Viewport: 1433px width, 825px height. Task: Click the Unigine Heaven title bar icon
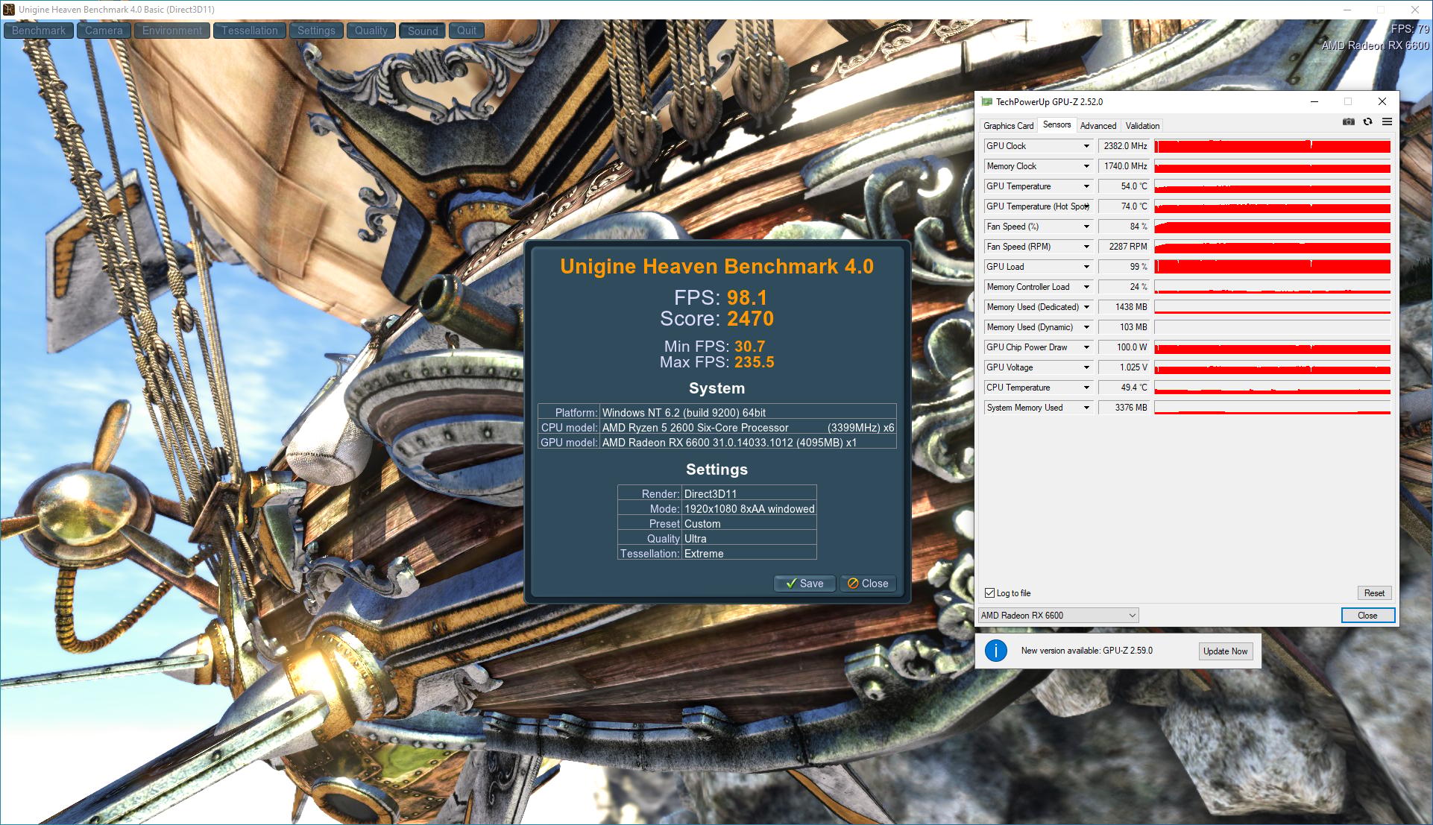pos(9,10)
